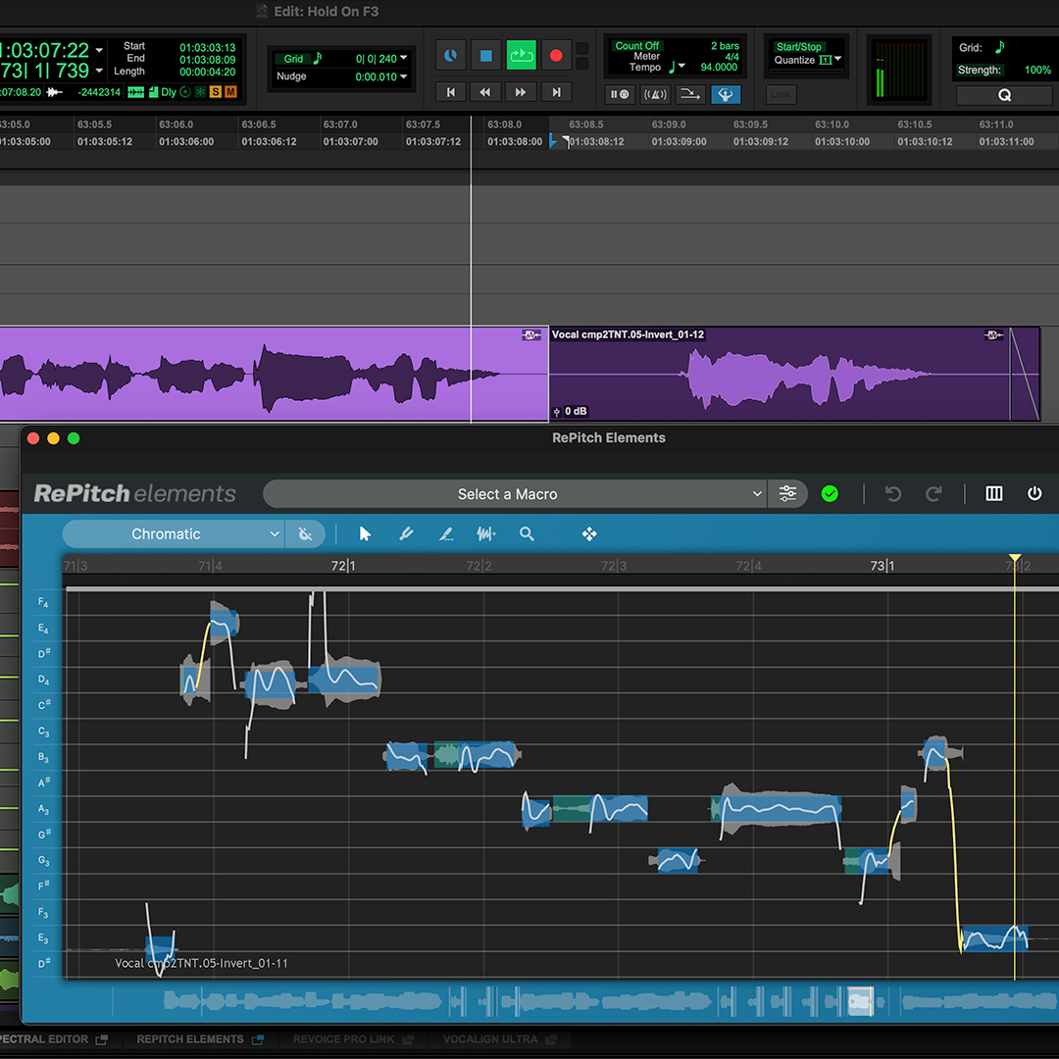
Task: Open the Chromatic scale dropdown
Action: click(173, 534)
